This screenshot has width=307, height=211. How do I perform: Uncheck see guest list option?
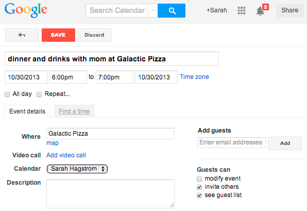click(199, 196)
